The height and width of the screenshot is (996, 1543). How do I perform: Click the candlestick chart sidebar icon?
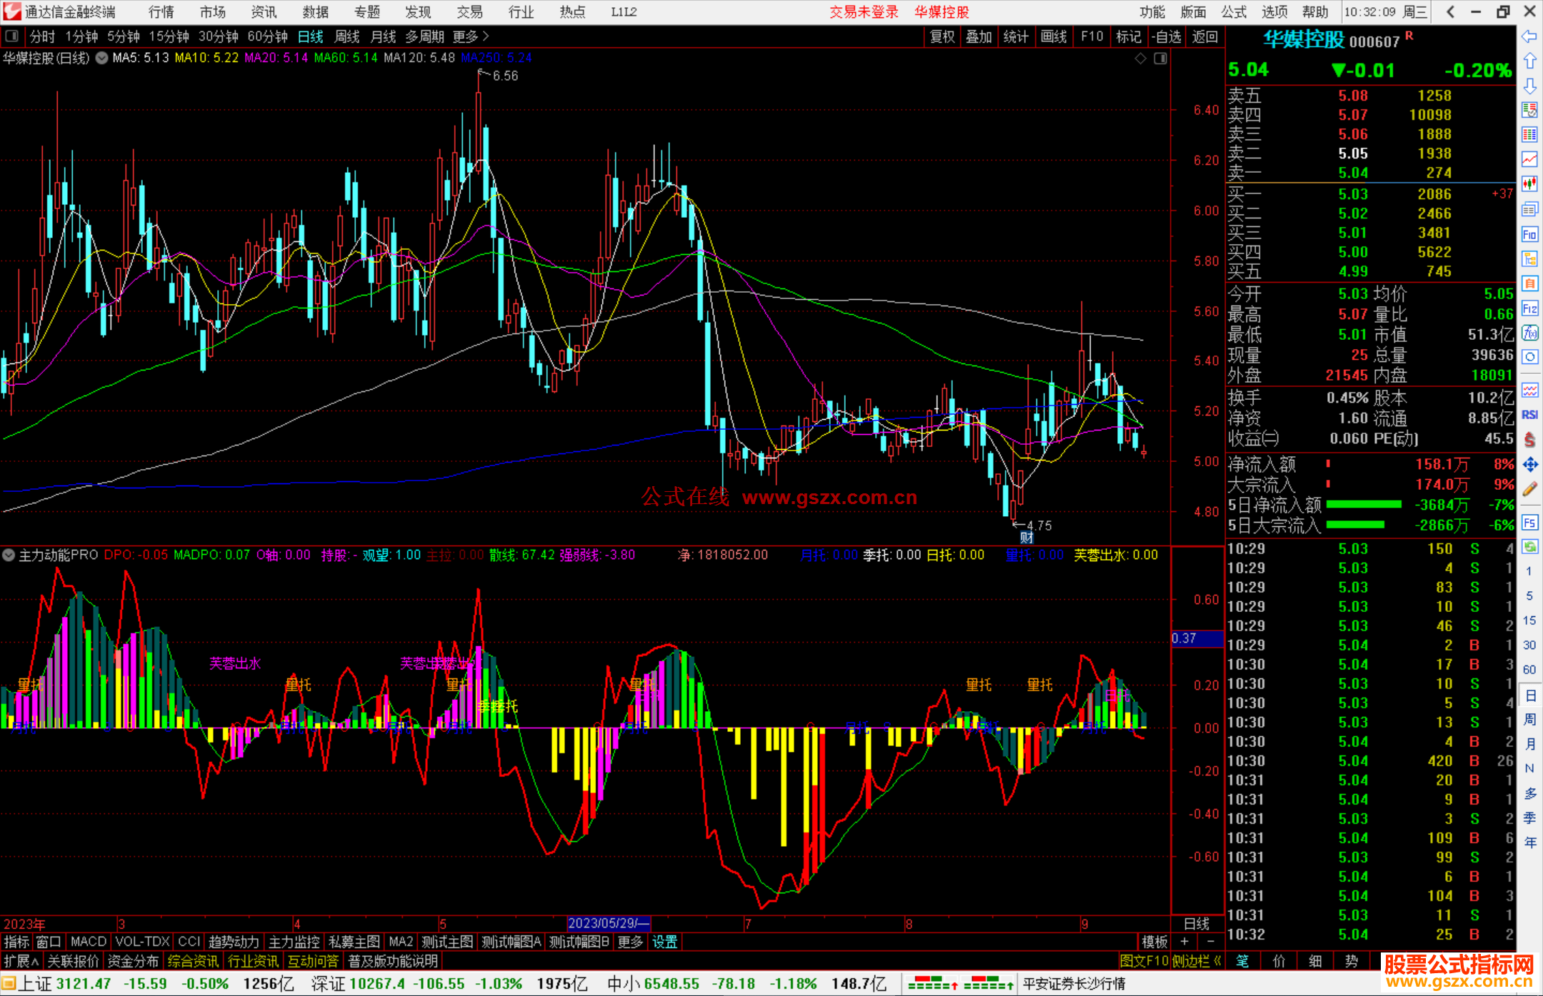point(1529,184)
